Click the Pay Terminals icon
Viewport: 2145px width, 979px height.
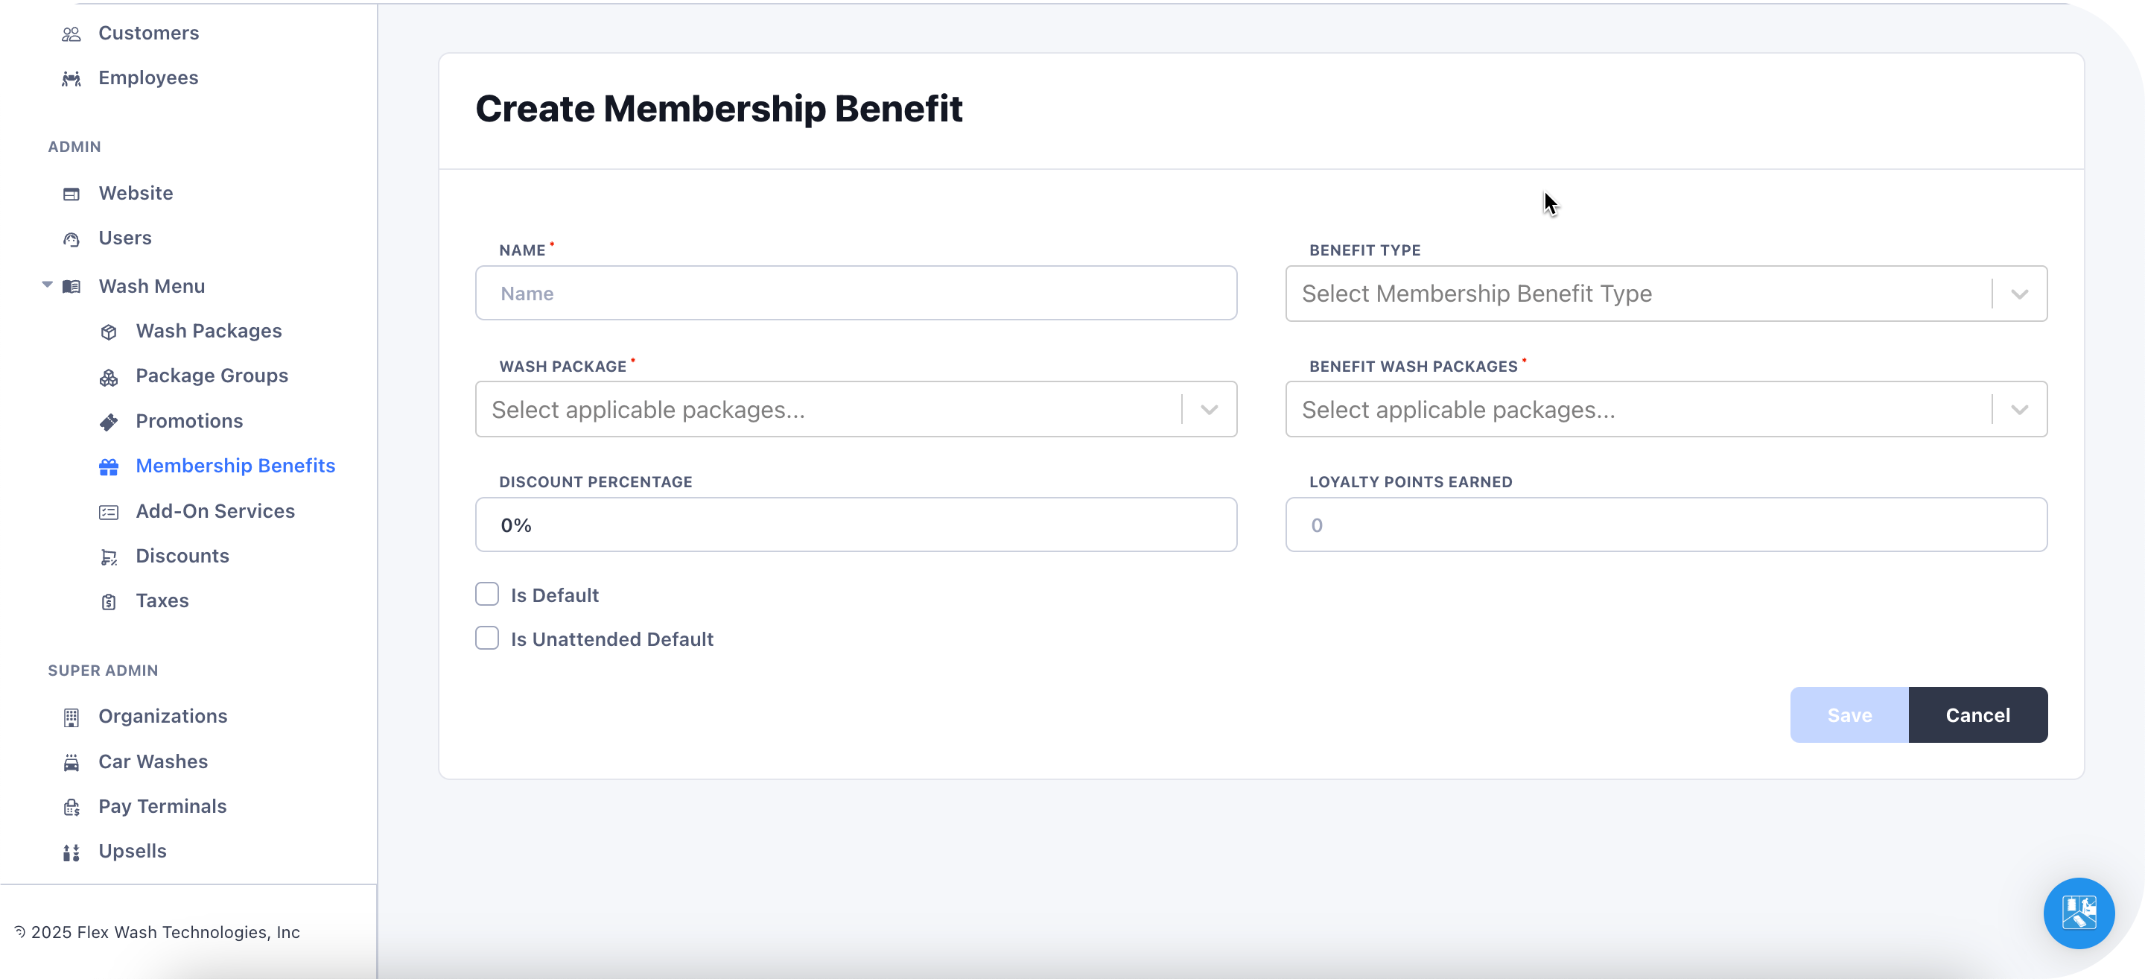coord(71,808)
